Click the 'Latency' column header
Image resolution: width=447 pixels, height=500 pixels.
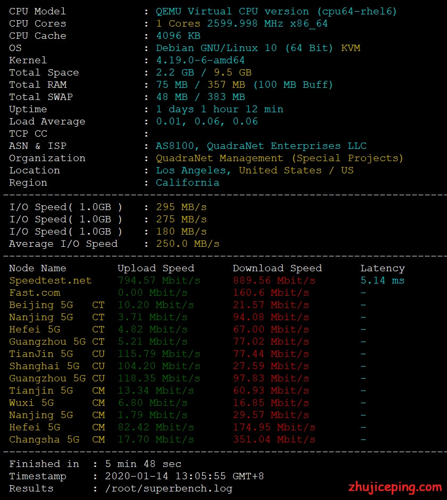pos(383,268)
